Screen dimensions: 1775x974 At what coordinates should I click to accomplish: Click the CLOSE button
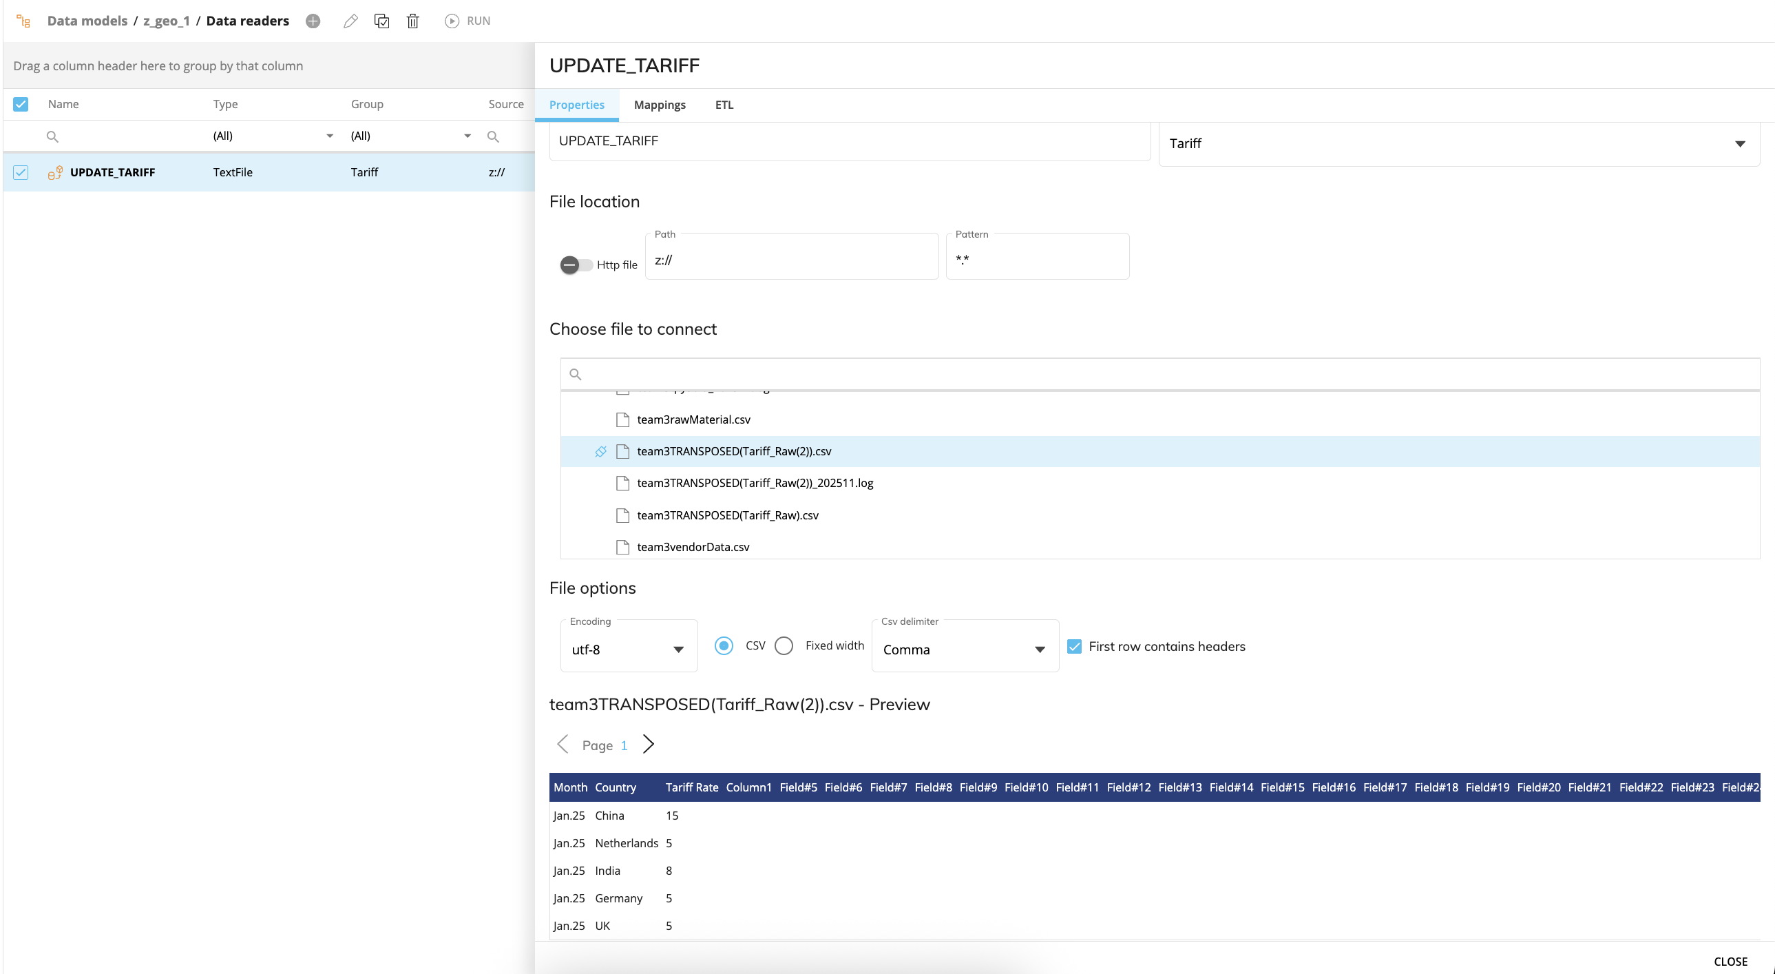[1730, 961]
